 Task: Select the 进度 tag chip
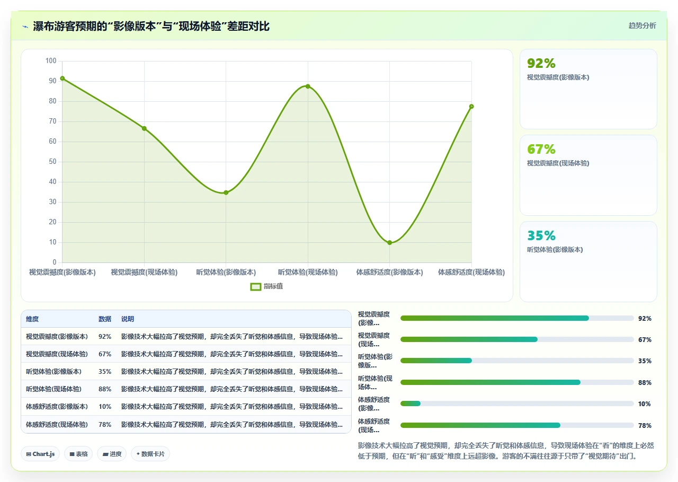(112, 454)
